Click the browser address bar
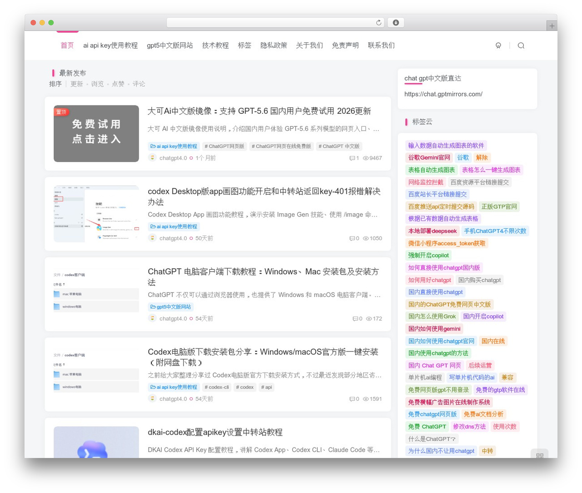Screen dimensions: 582x493 (x=276, y=22)
